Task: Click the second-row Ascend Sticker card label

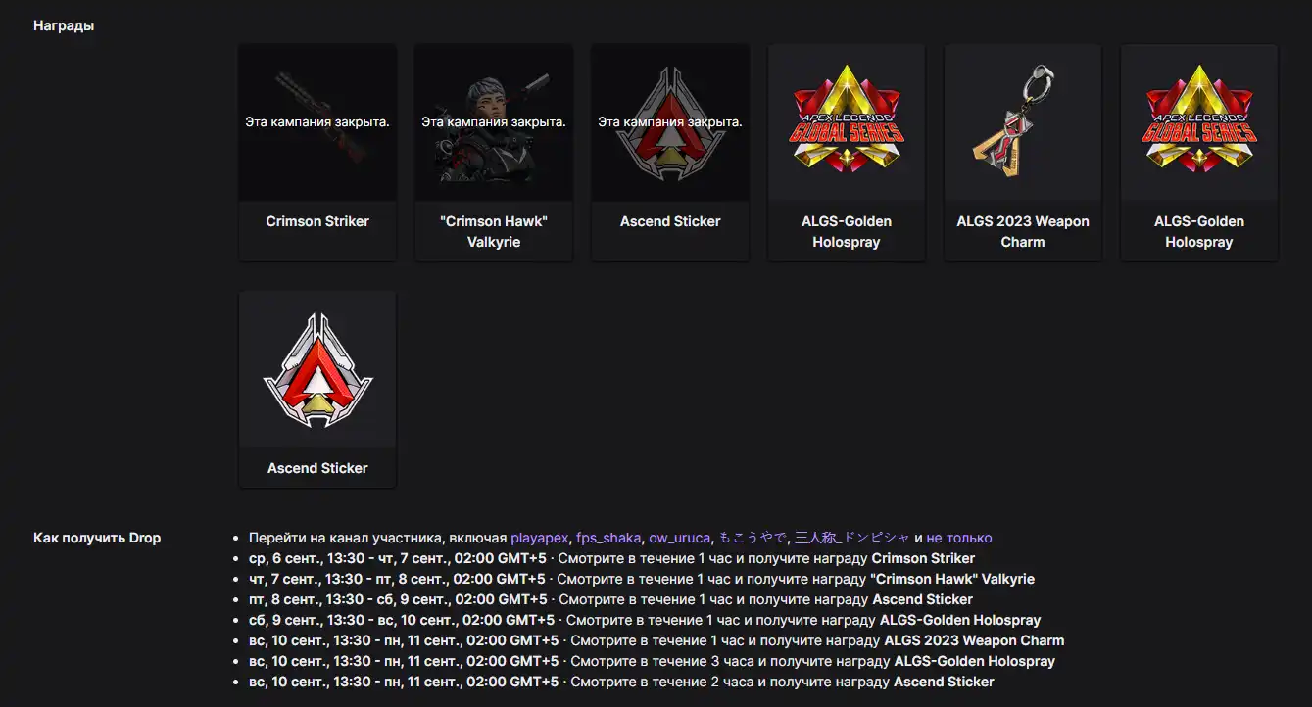Action: coord(317,468)
